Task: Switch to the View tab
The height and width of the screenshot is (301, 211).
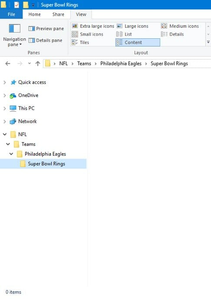Action: coord(81,14)
